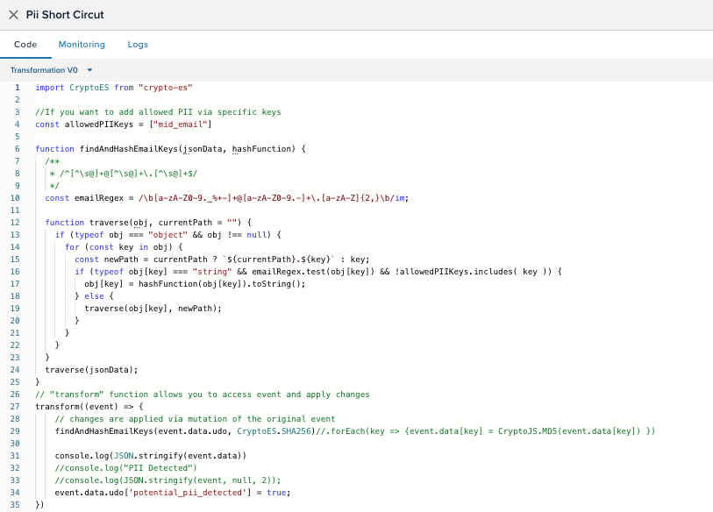The image size is (713, 512).
Task: Close the Pii Short Circut panel
Action: 13,15
